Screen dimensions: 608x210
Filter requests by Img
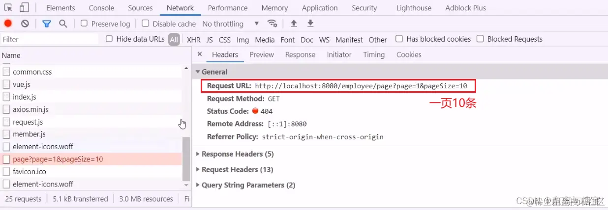tap(243, 40)
